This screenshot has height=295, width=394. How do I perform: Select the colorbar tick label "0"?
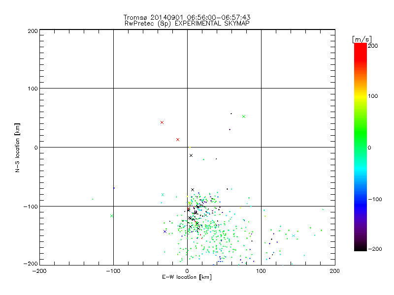pyautogui.click(x=369, y=147)
